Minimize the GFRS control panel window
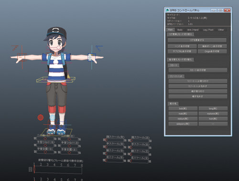 (x=214, y=11)
